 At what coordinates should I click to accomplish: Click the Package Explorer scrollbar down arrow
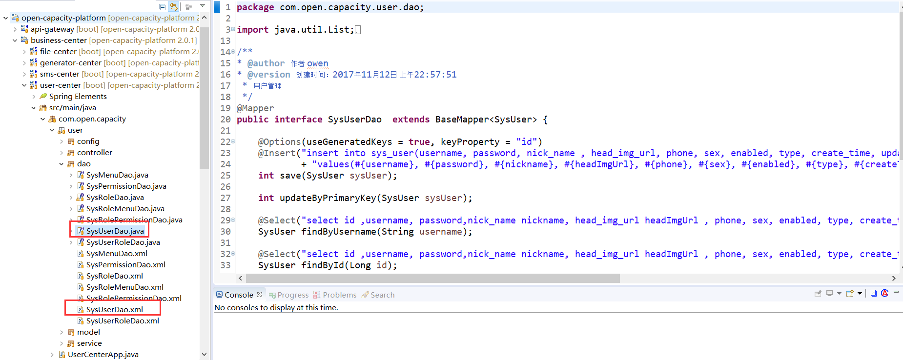pyautogui.click(x=205, y=354)
